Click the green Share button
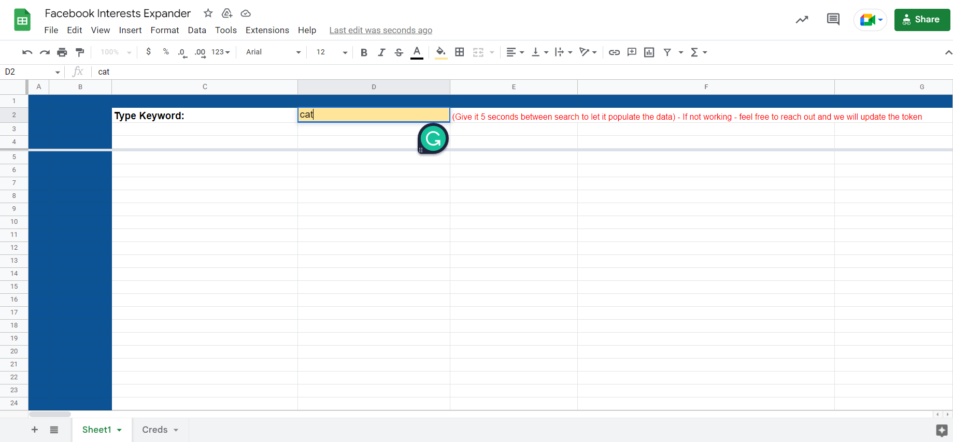 921,20
